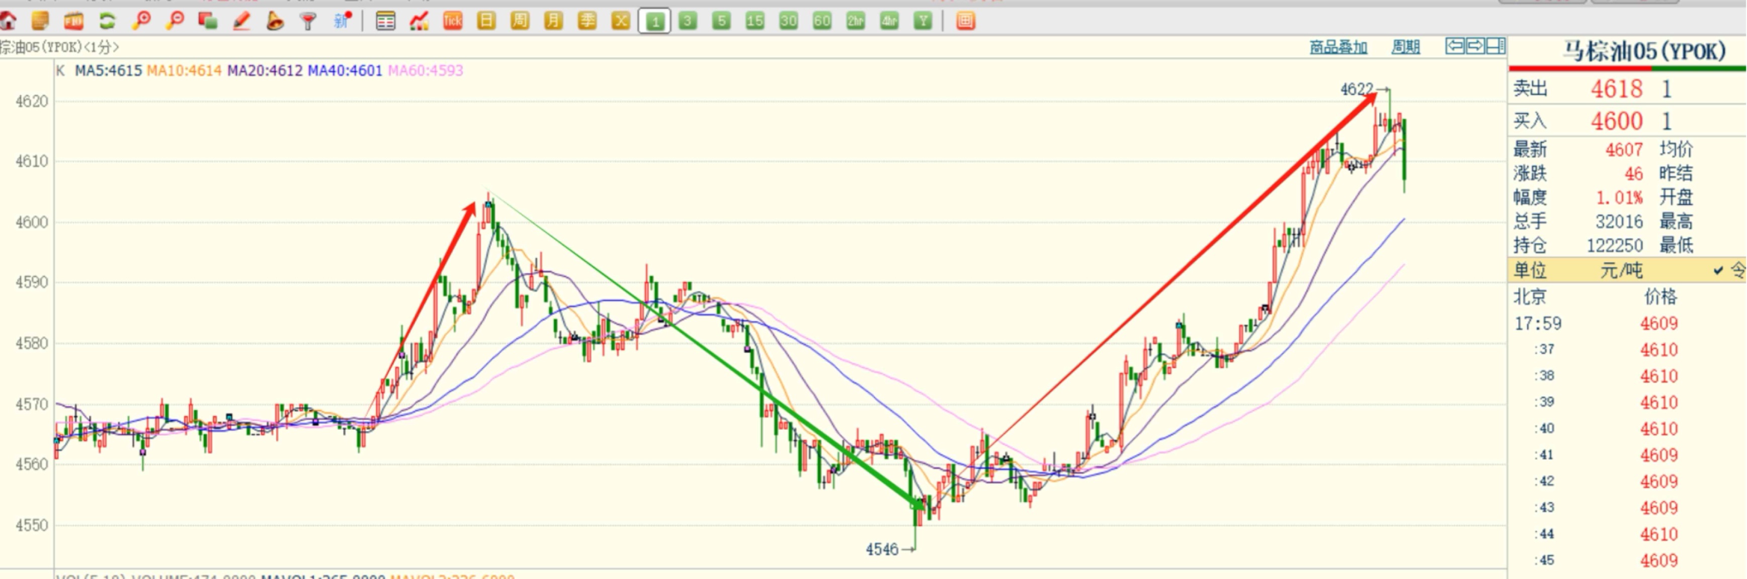Click the left arrow panel button
The height and width of the screenshot is (579, 1747).
coord(1455,46)
